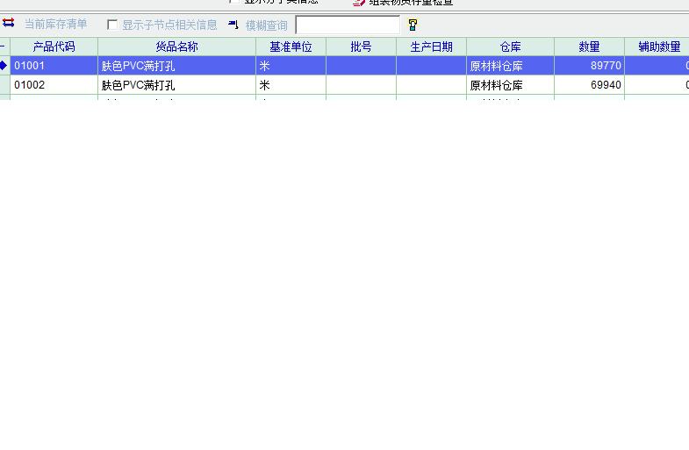Sort by 仓库 column header
The height and width of the screenshot is (450, 689).
point(510,46)
